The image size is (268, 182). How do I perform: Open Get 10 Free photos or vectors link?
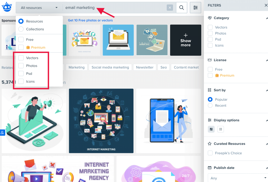pyautogui.click(x=90, y=20)
